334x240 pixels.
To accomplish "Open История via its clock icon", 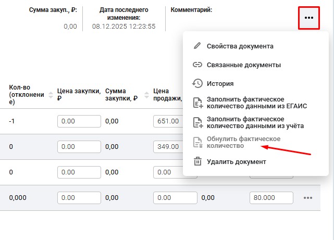I will point(197,83).
